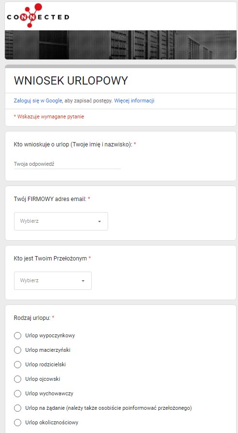The width and height of the screenshot is (238, 433).
Task: Click the Rodzaj urlopu question label
Action: click(34, 318)
